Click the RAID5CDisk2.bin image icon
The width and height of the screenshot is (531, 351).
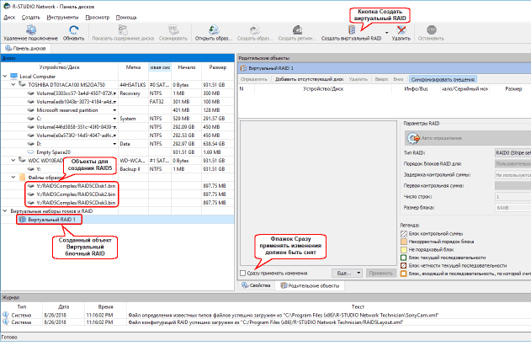pyautogui.click(x=31, y=194)
